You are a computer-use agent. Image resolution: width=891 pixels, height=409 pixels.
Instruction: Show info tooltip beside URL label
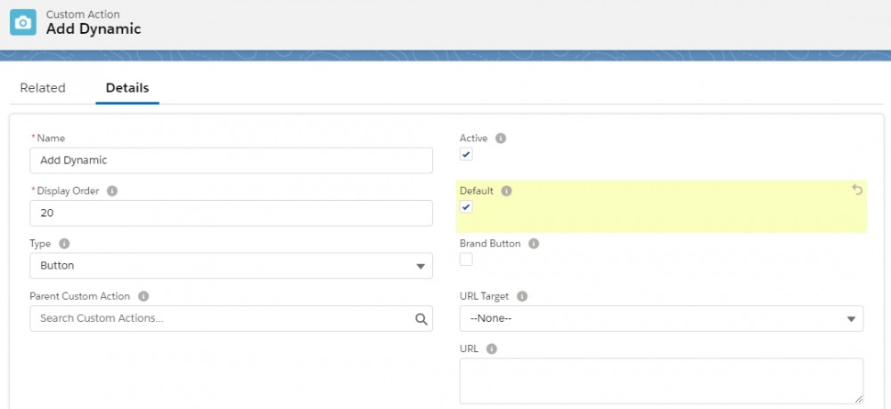tap(492, 349)
